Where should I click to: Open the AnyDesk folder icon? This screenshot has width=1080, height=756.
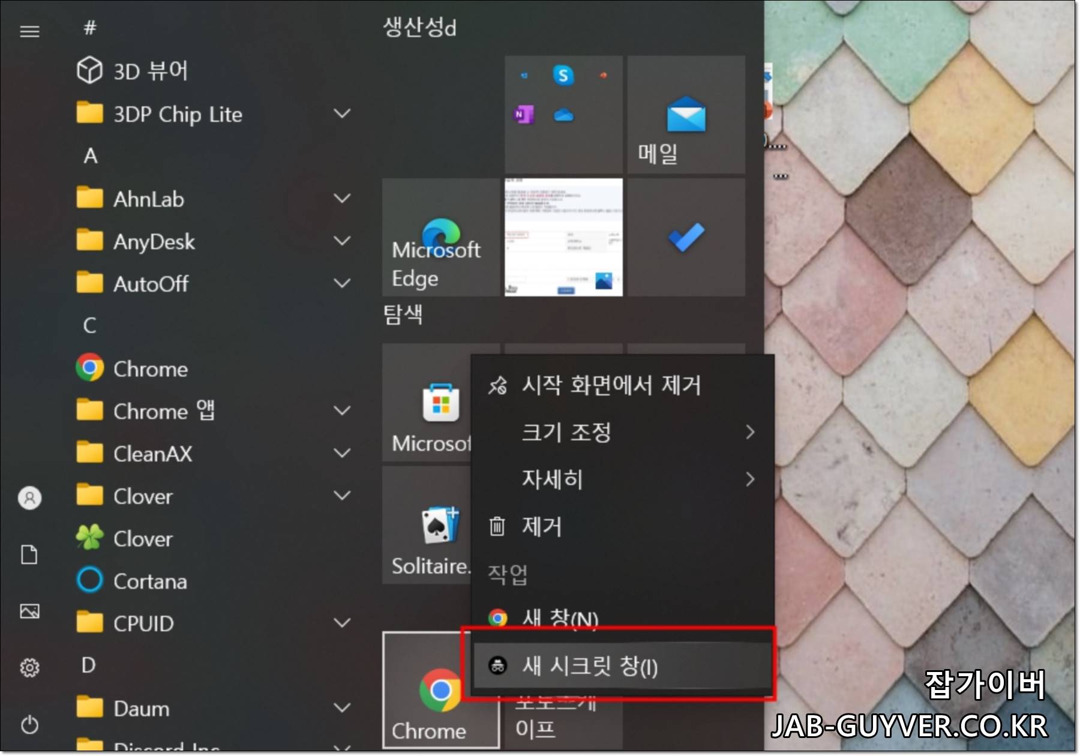(x=89, y=240)
